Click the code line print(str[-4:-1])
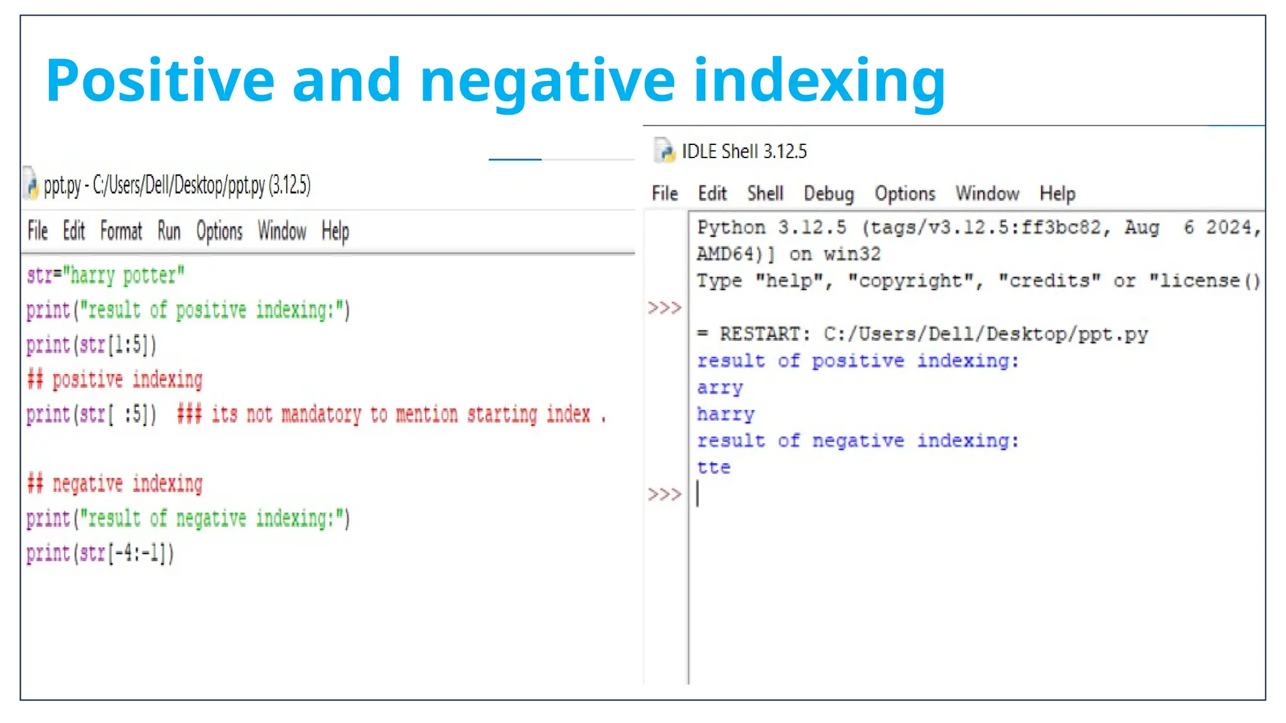This screenshot has width=1286, height=723. click(x=100, y=553)
